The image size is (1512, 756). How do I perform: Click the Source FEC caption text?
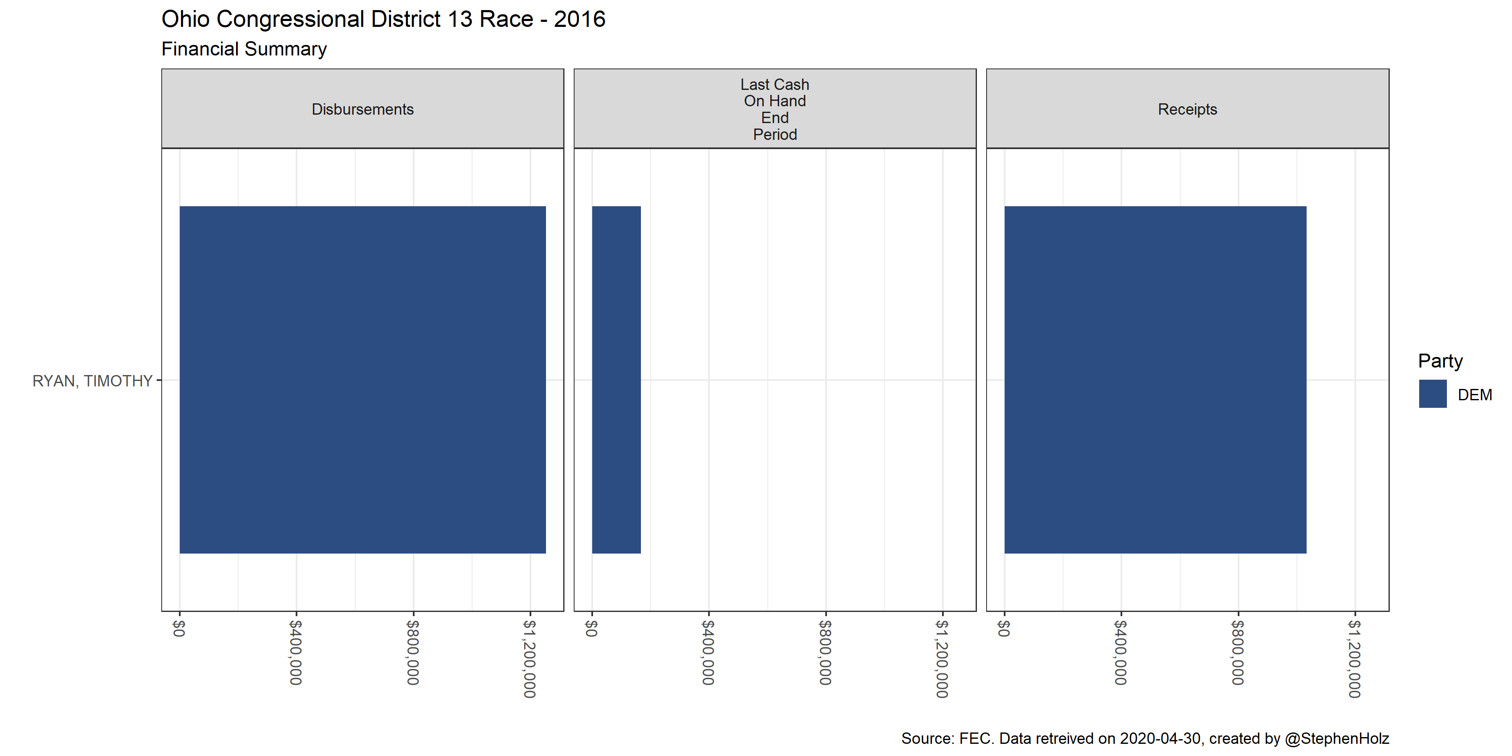[1144, 738]
